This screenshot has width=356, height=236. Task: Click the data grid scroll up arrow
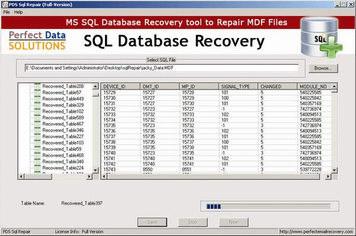(x=334, y=86)
